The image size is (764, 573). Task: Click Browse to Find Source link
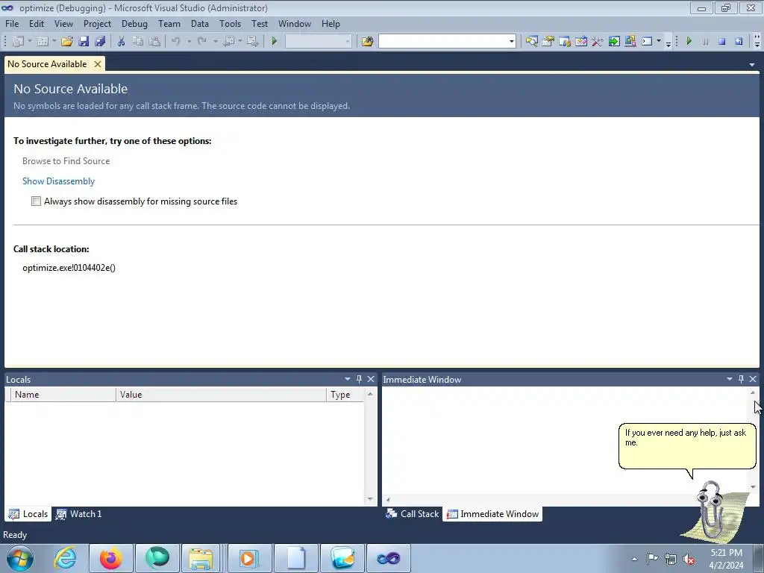point(66,161)
